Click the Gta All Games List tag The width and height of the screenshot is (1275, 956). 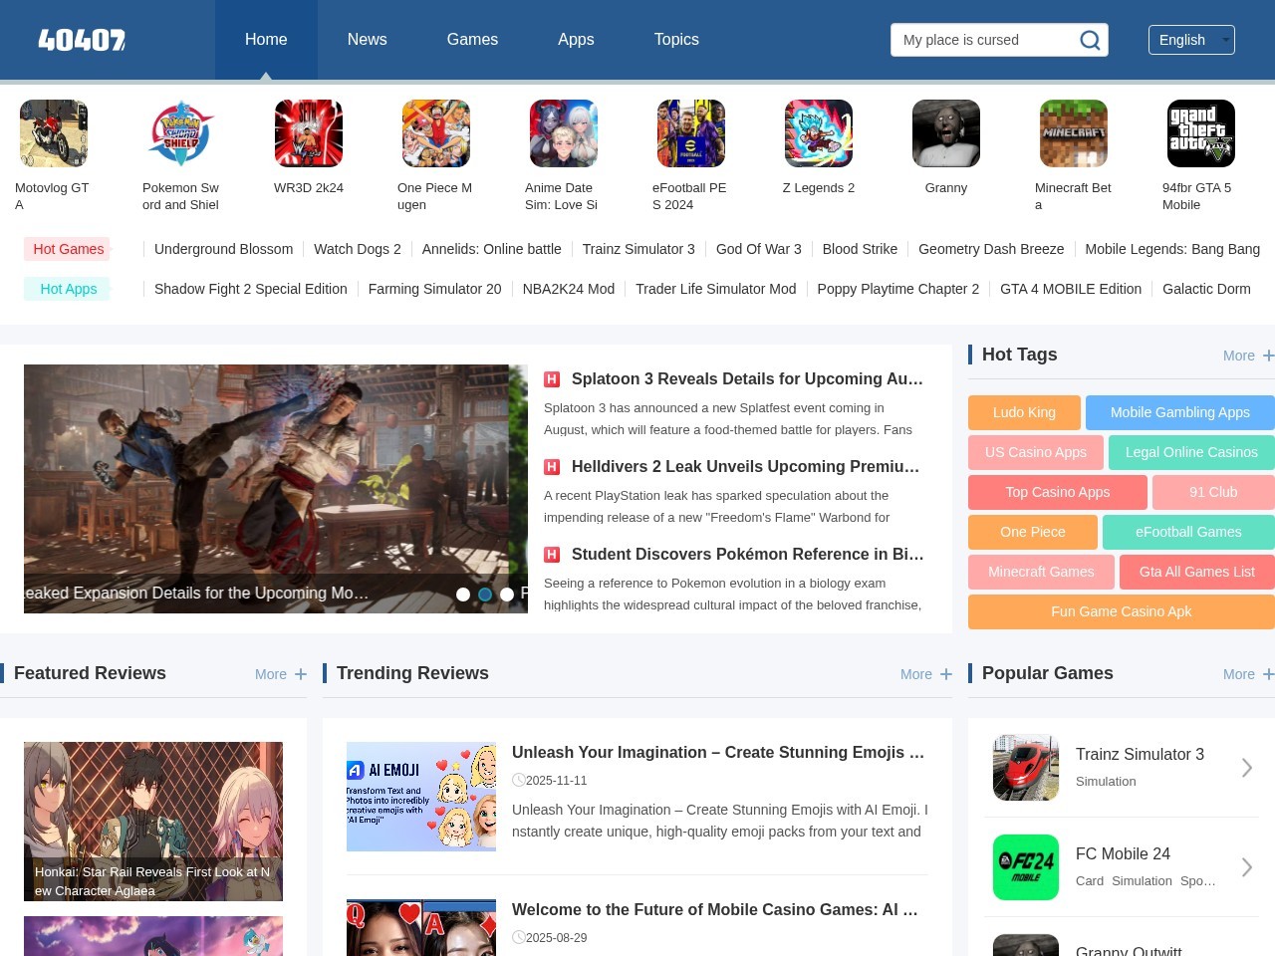point(1197,572)
